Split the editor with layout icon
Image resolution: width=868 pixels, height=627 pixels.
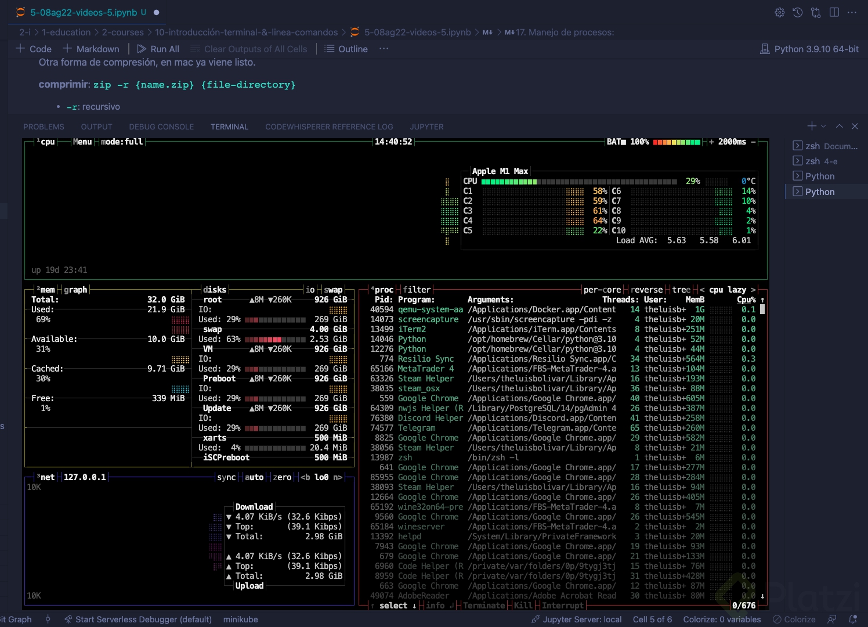(x=834, y=12)
